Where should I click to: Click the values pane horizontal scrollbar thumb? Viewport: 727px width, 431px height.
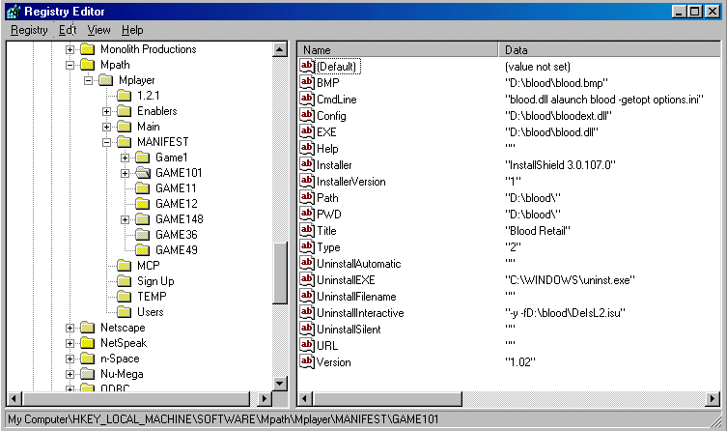(387, 398)
